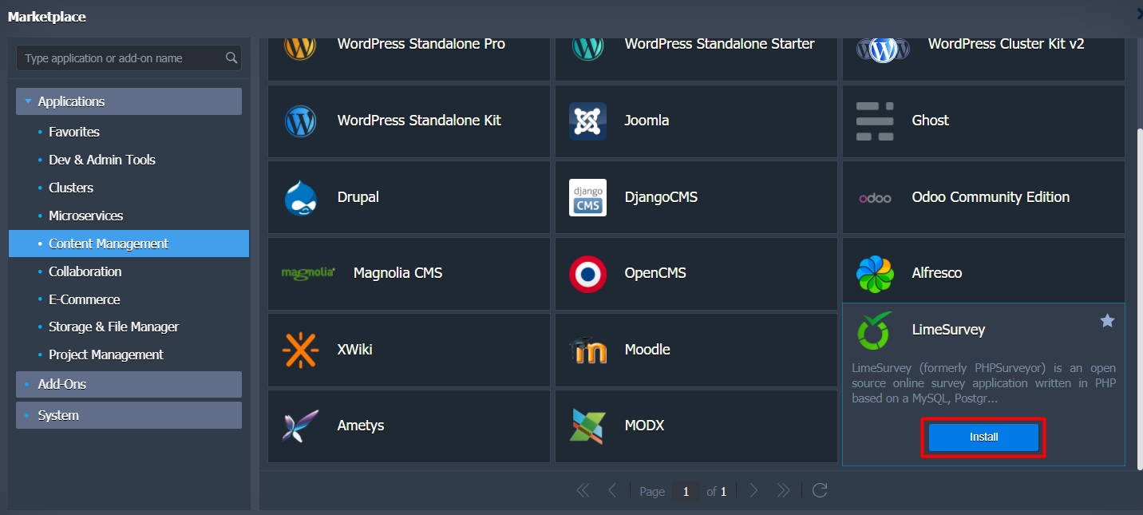Open the Favorites category

pyautogui.click(x=74, y=132)
